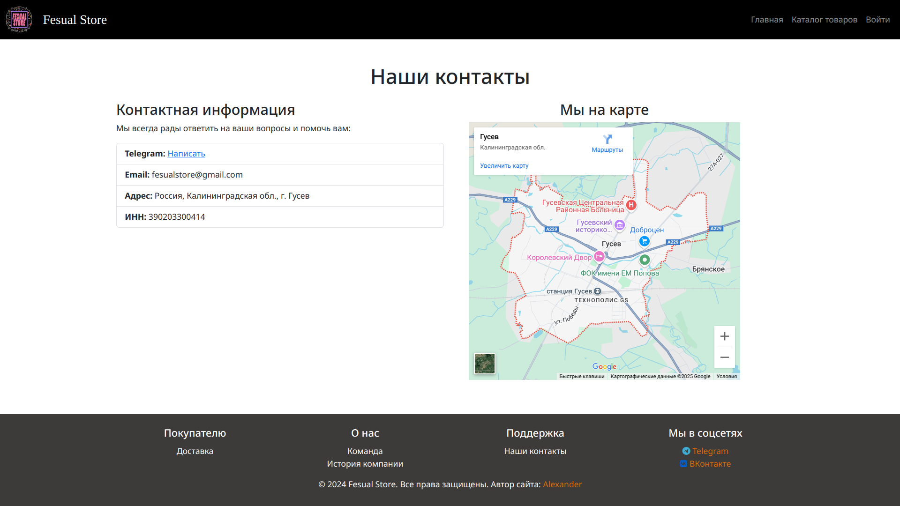Zoom in the map with plus button
The image size is (900, 506).
724,336
